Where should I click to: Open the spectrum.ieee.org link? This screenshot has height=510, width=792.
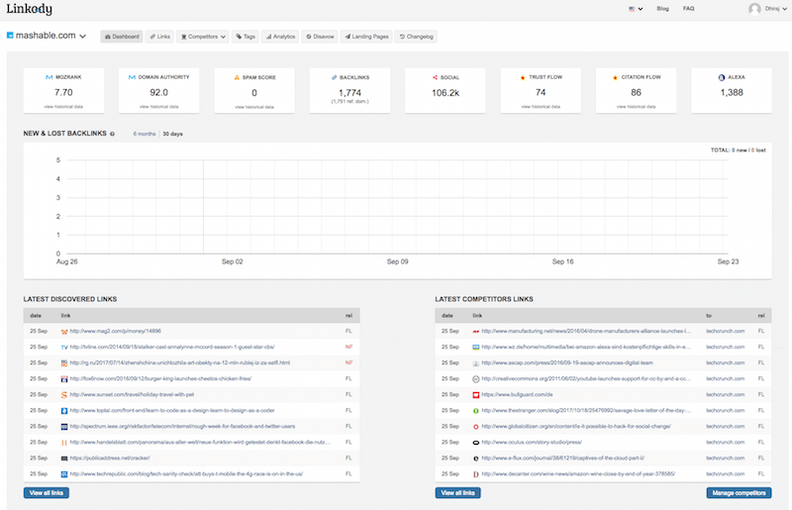click(182, 426)
